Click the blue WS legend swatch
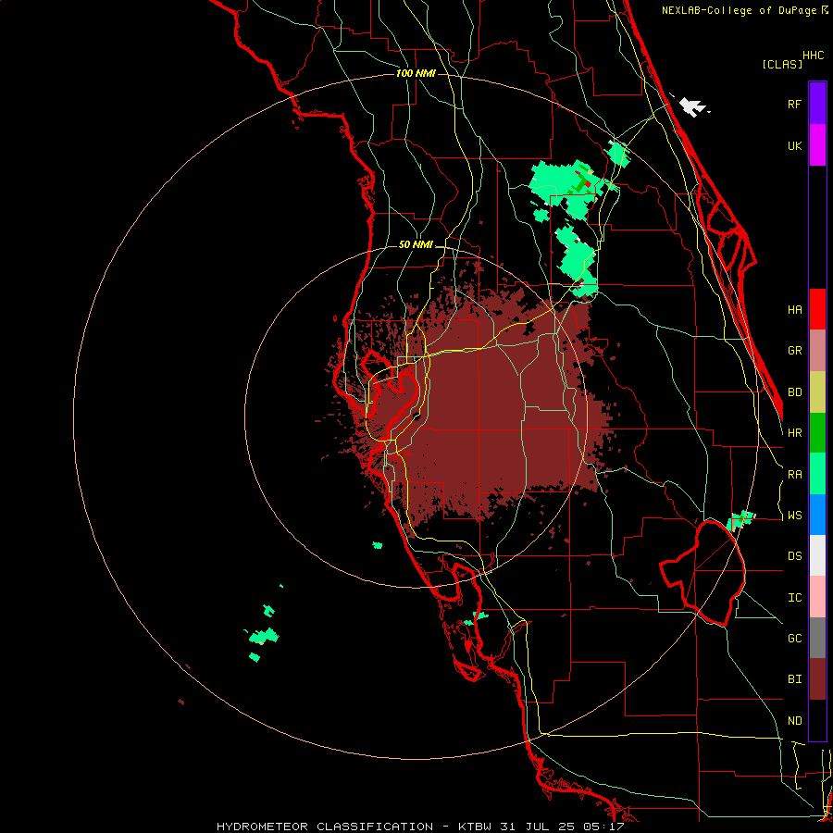The image size is (833, 833). point(817,515)
